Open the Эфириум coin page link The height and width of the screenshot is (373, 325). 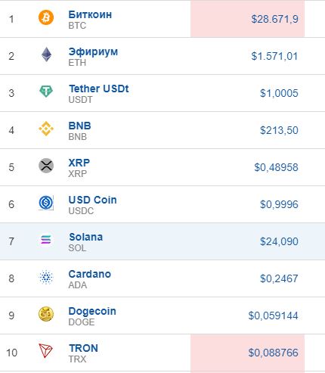click(x=93, y=52)
